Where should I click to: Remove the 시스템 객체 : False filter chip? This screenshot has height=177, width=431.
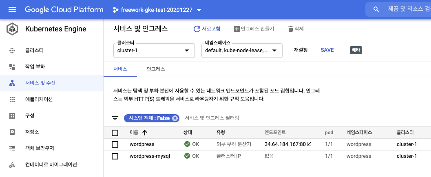coord(175,118)
